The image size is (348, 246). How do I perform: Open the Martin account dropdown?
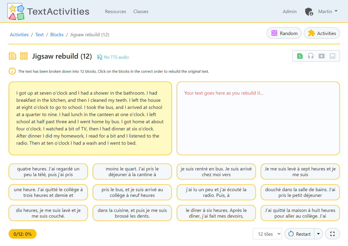pyautogui.click(x=328, y=11)
